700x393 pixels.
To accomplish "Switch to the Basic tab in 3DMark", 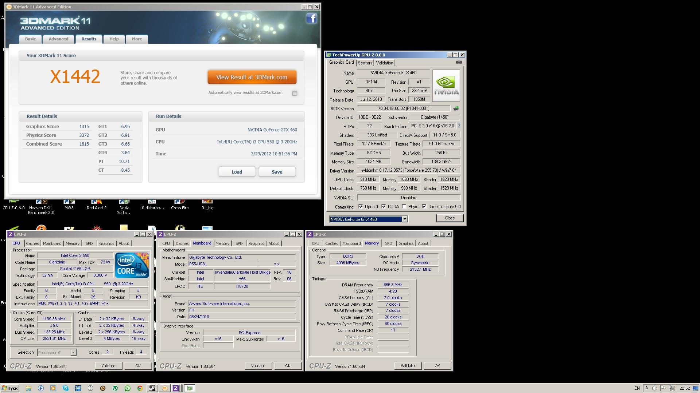I will 30,39.
